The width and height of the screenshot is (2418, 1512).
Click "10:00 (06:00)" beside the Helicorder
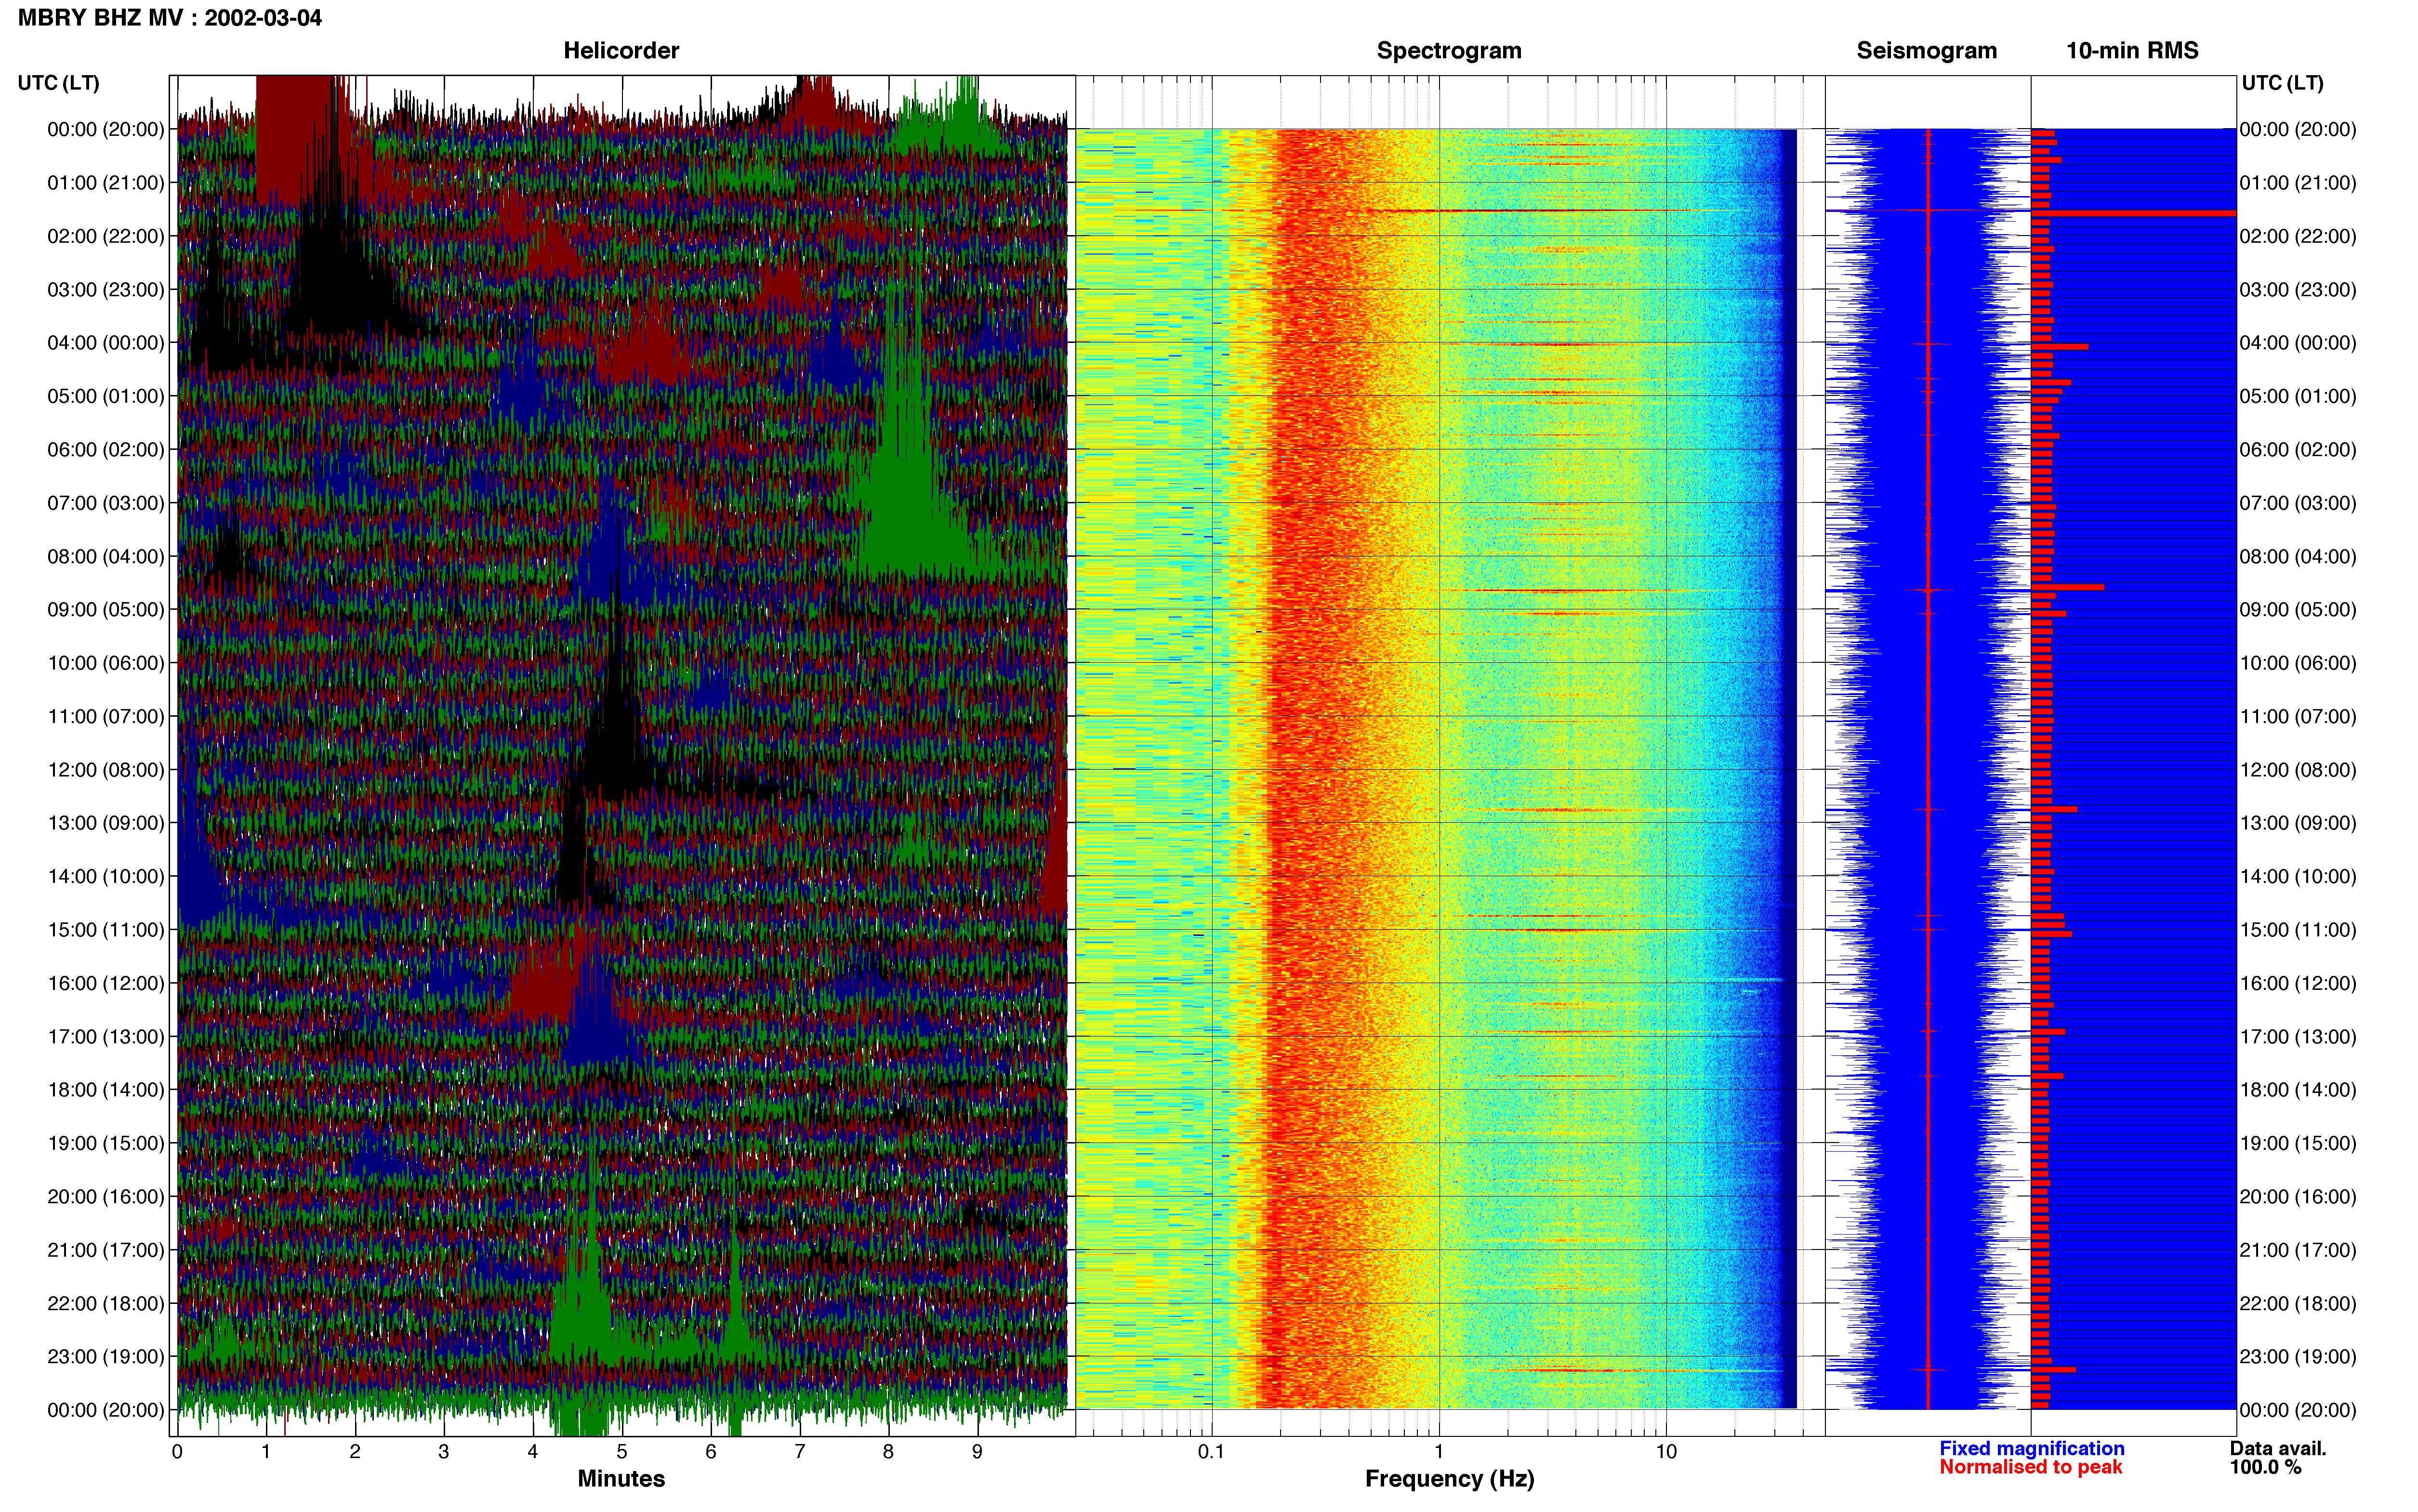[106, 663]
